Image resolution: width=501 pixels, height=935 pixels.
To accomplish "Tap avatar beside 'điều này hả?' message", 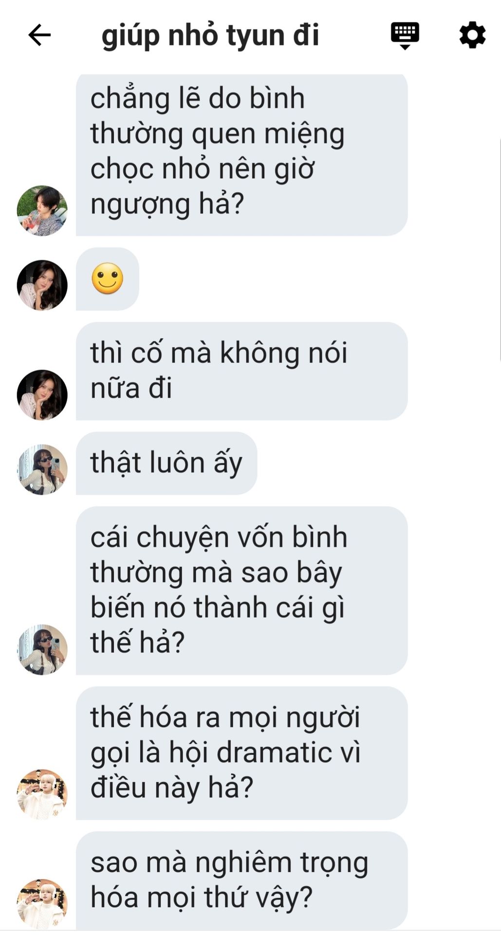I will (x=42, y=794).
